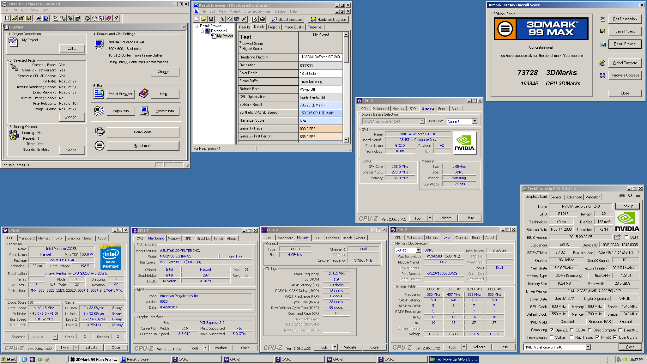Viewport: 647px width, 364px height.
Task: Click Print preview icon in Result Browser toolbar
Action: tap(255, 19)
